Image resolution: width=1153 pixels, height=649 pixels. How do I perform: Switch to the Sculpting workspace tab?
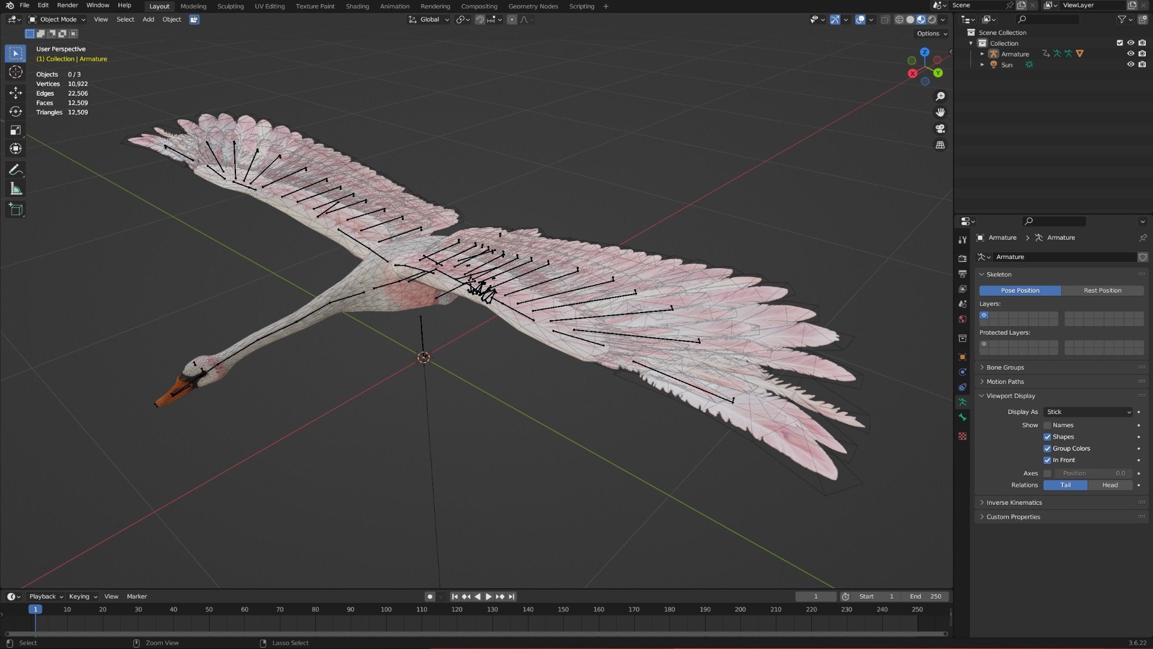(x=231, y=6)
